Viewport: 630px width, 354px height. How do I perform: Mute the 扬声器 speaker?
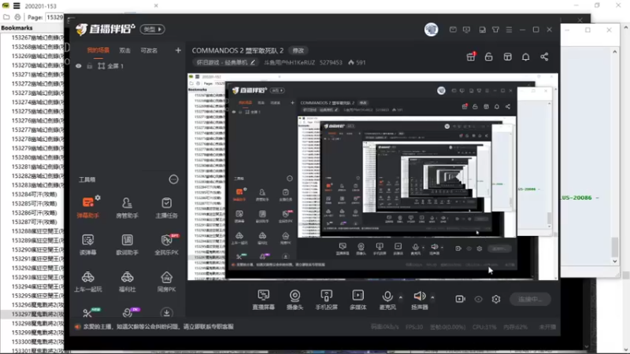[x=420, y=300]
